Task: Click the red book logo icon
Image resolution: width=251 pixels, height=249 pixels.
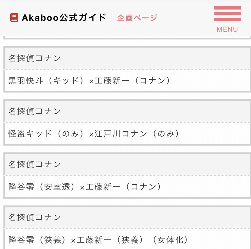Action: 14,18
